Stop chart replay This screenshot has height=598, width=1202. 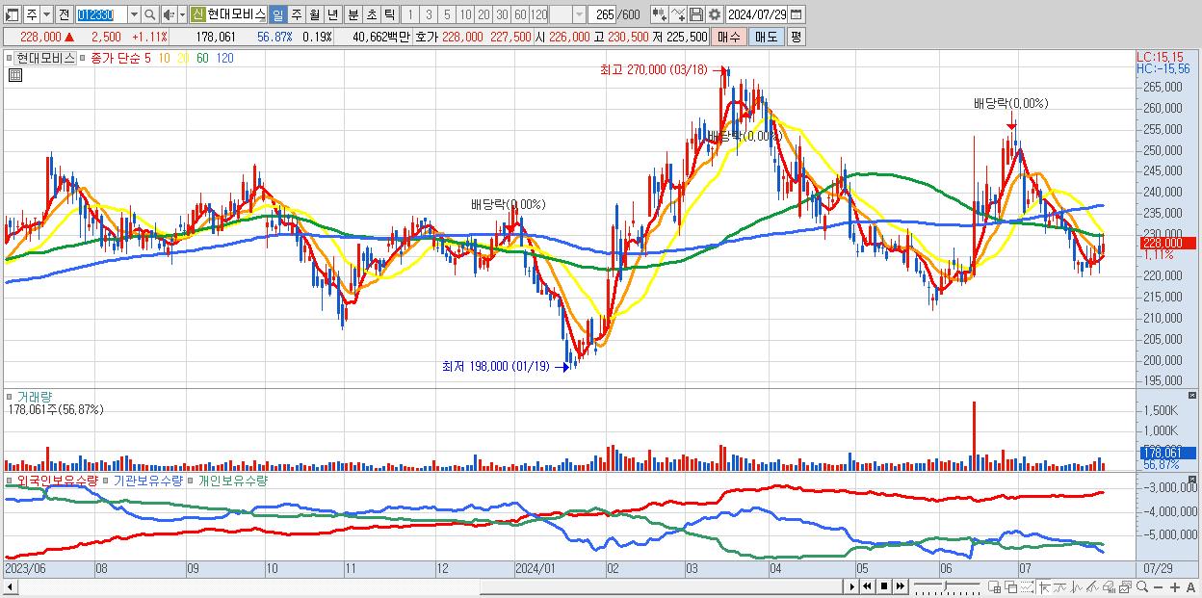pos(884,586)
